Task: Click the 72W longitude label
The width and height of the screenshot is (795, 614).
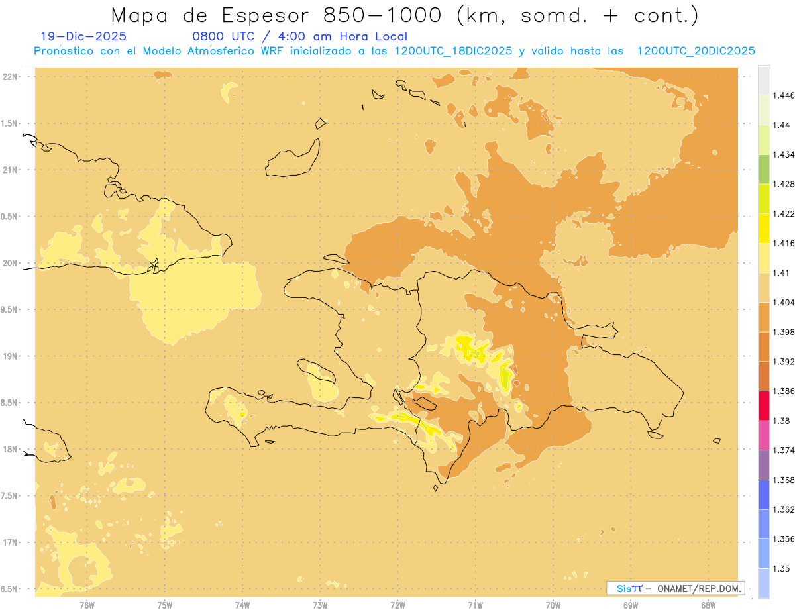Action: [x=397, y=605]
